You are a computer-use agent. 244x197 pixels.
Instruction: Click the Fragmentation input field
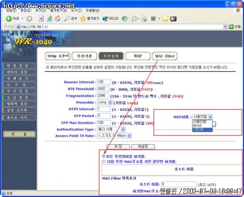click(x=103, y=96)
